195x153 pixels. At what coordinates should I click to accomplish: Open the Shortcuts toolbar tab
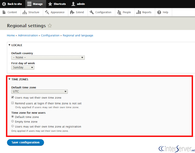pyautogui.click(x=57, y=4)
